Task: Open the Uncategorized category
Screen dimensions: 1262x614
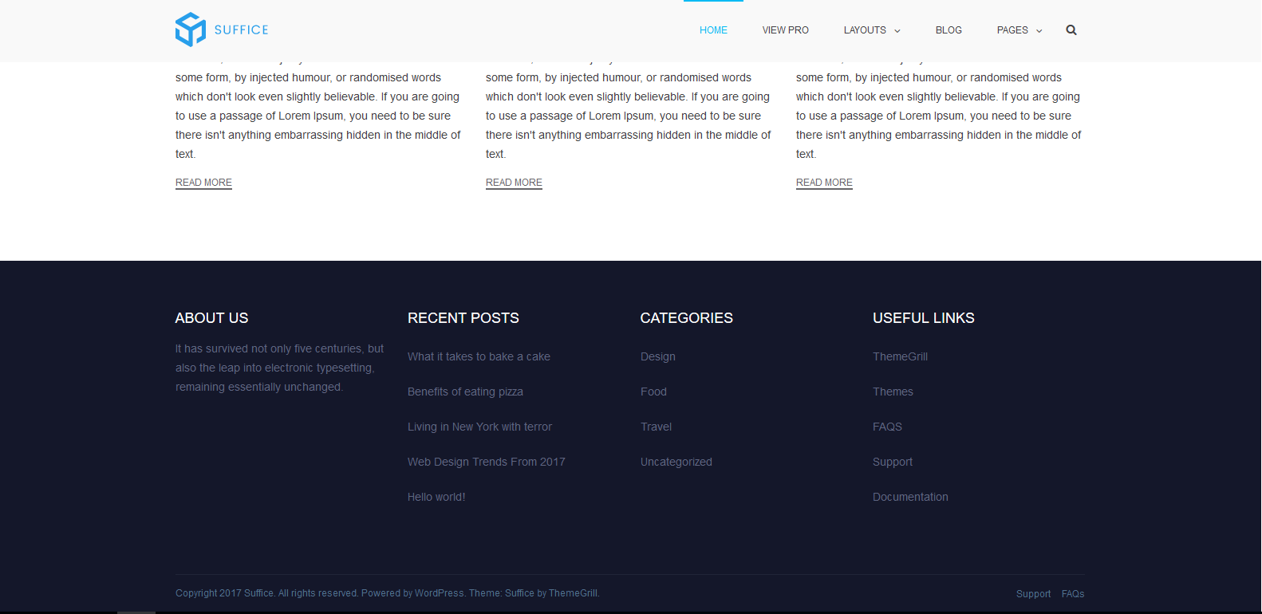Action: pyautogui.click(x=676, y=462)
